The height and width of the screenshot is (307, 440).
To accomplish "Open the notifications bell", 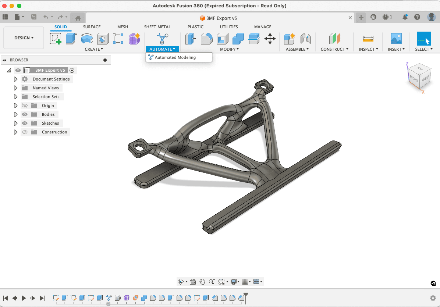I will pyautogui.click(x=405, y=17).
